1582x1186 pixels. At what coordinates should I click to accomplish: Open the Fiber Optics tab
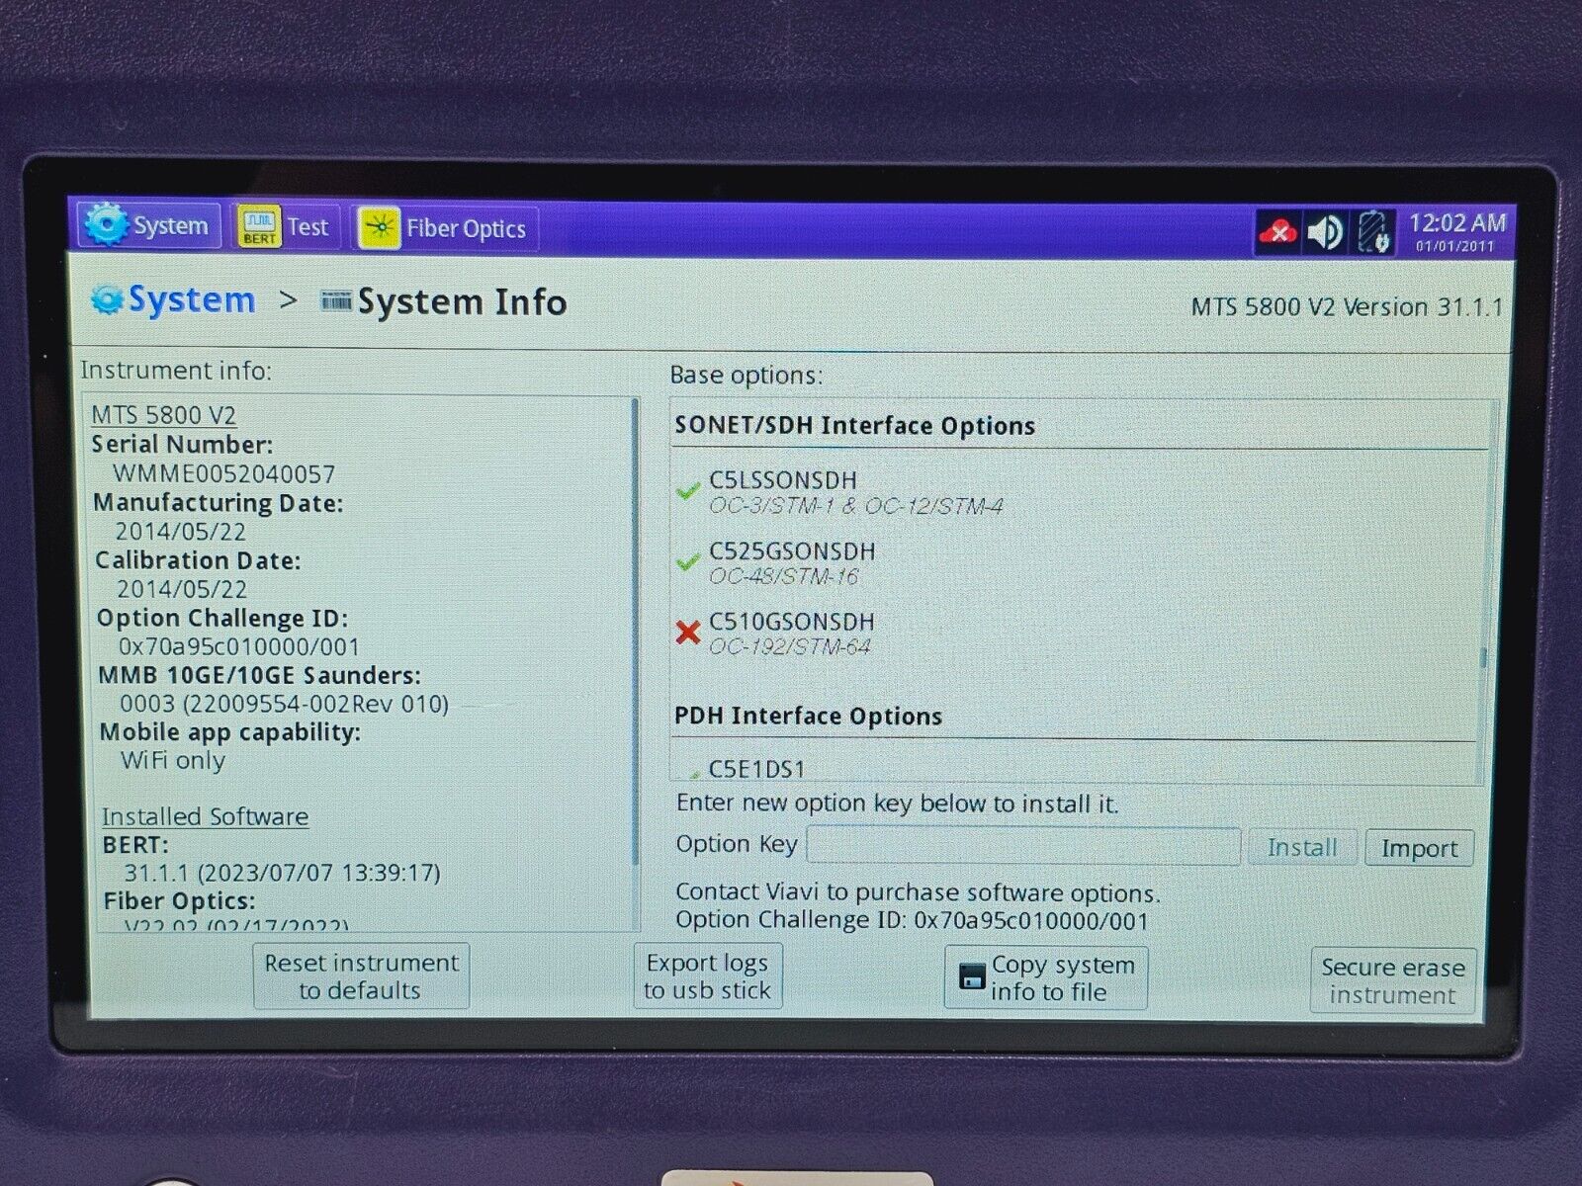(445, 228)
